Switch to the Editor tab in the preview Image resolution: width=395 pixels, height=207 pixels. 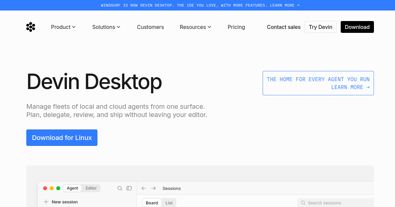coord(91,188)
